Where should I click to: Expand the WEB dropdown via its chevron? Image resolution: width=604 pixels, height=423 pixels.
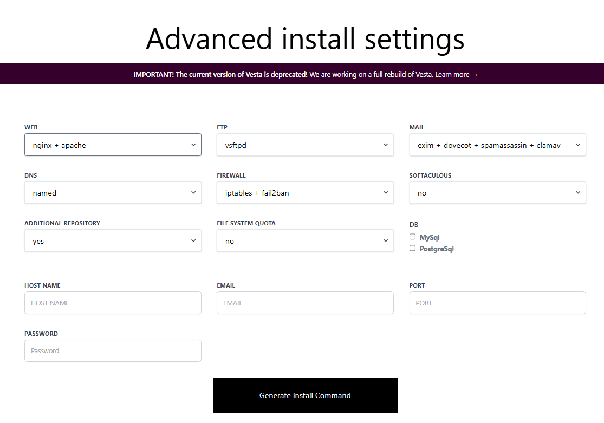pos(193,145)
